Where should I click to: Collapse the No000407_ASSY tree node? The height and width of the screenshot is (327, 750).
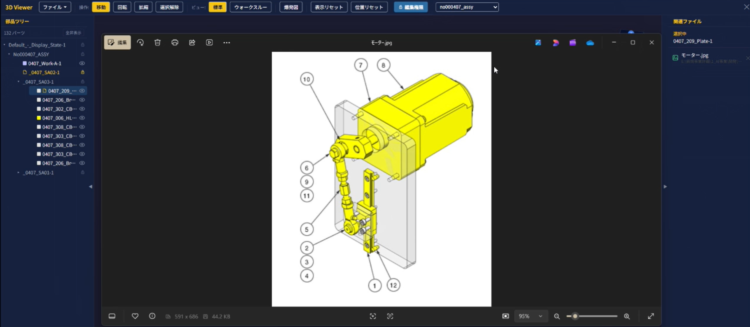pos(9,54)
